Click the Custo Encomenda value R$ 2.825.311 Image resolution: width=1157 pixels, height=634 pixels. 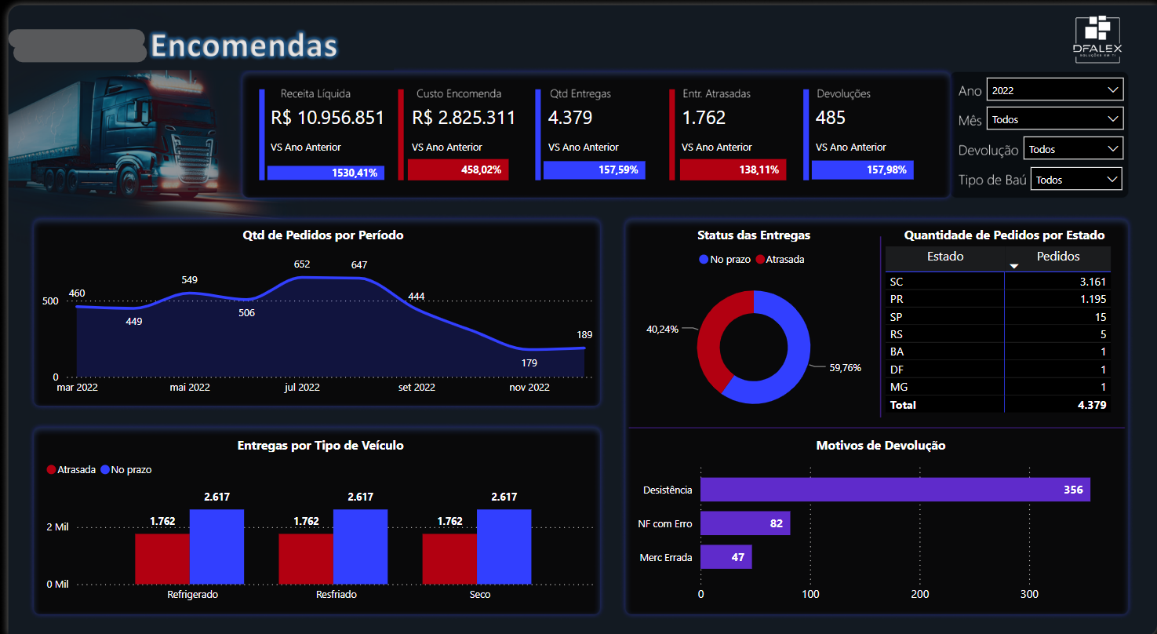(464, 118)
